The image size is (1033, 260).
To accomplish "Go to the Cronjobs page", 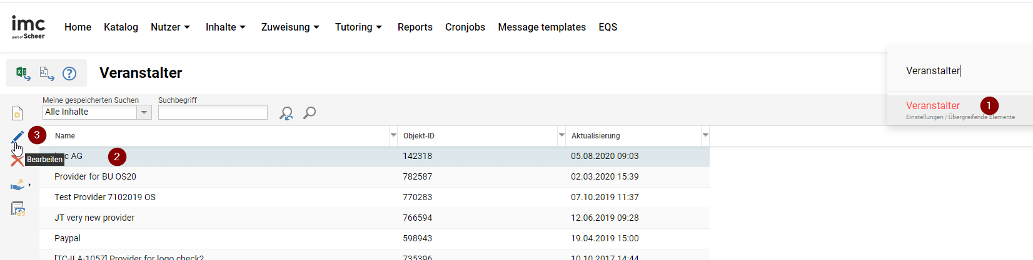I will (465, 27).
